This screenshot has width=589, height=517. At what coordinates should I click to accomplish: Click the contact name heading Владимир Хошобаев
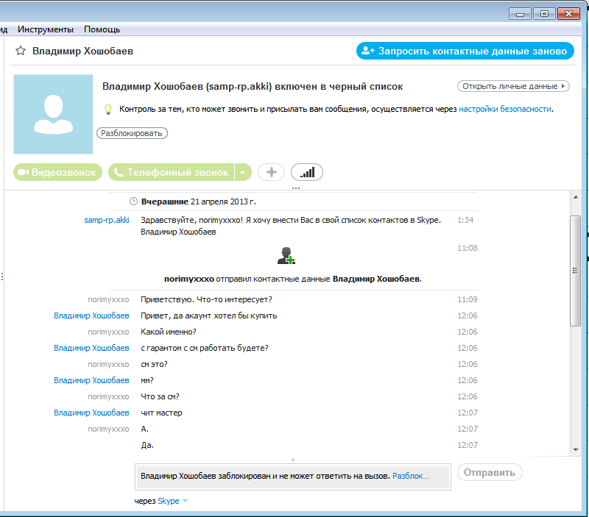click(x=82, y=51)
